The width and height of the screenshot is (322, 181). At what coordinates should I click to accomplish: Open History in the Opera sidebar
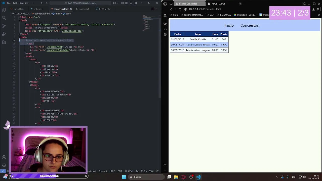pos(165,23)
